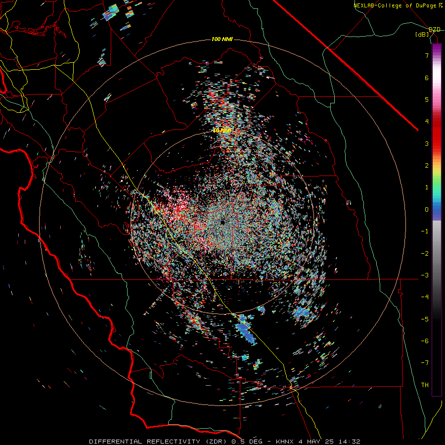Click the -4 value on the dB scale

425,297
